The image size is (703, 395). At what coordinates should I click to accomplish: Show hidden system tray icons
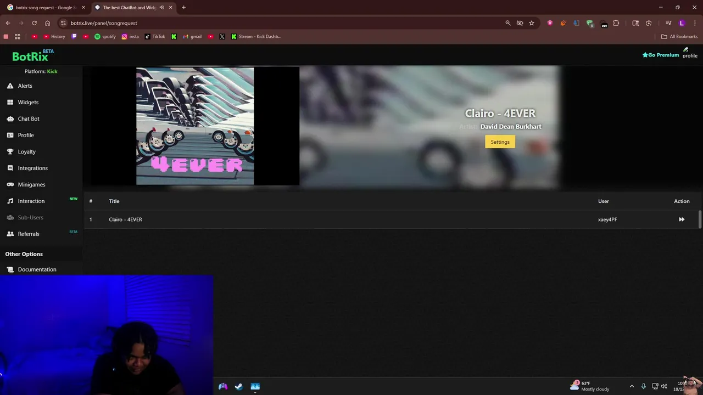click(632, 386)
